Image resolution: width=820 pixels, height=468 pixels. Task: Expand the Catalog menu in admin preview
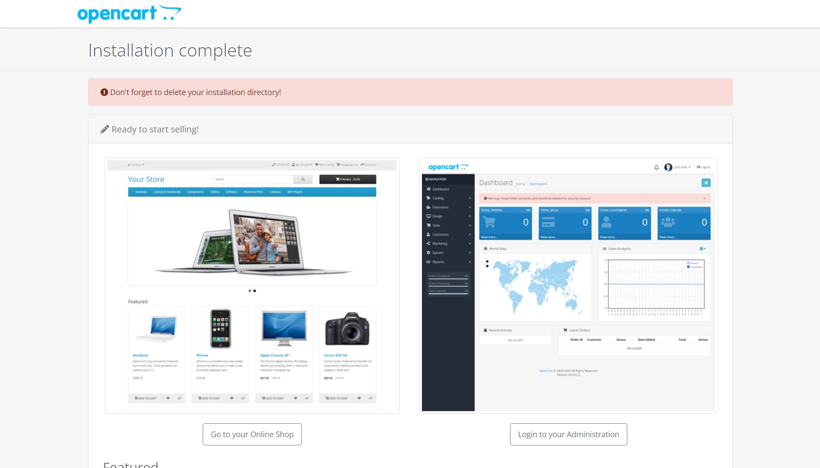(x=438, y=198)
